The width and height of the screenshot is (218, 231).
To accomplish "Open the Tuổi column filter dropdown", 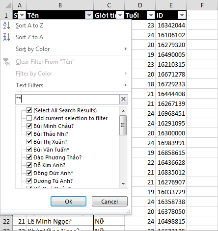I will click(151, 15).
